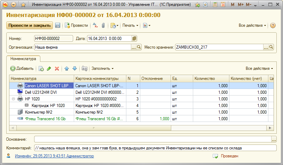Select the Canon LASER SHOT LBP row
The height and width of the screenshot is (165, 283).
point(141,85)
